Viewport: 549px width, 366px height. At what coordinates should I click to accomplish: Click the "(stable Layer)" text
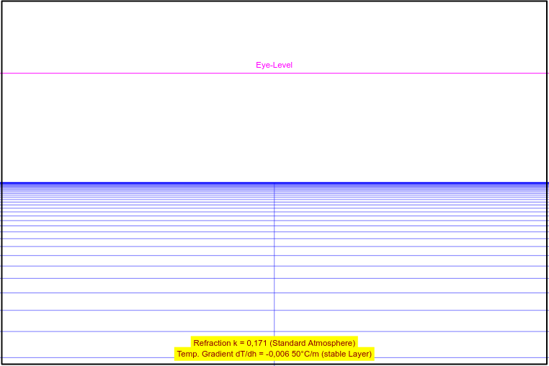pos(347,354)
